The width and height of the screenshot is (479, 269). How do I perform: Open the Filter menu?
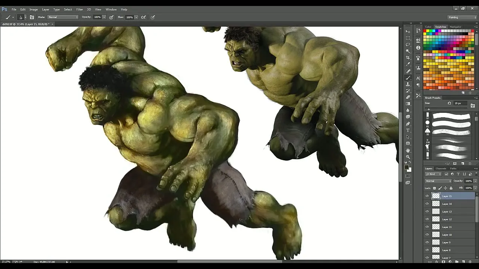pos(79,9)
